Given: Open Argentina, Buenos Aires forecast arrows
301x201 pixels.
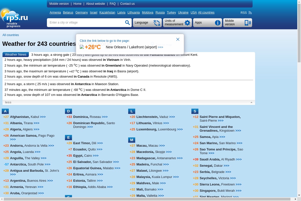Looking at the screenshot, I should tap(50, 181).
